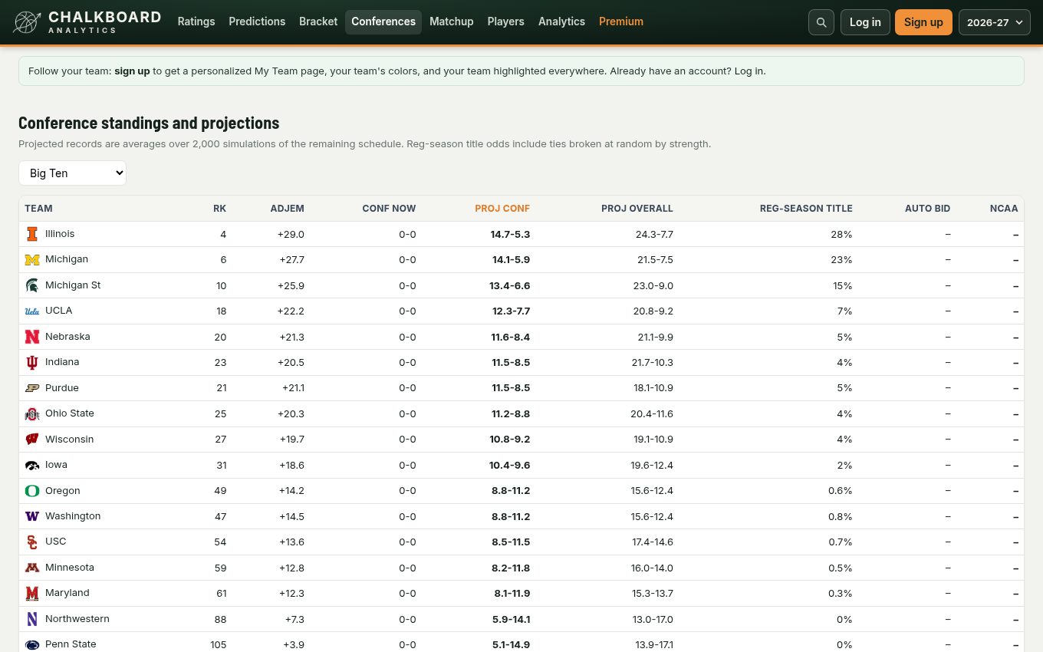Open the Matchup page
This screenshot has width=1043, height=652.
452,21
